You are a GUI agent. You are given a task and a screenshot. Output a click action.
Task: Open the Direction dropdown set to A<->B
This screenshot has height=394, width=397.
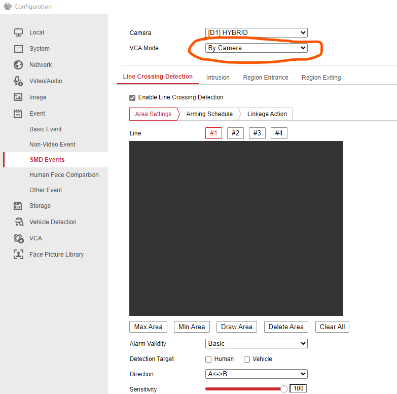256,374
